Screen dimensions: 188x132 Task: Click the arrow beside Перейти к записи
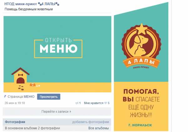tap(70, 112)
